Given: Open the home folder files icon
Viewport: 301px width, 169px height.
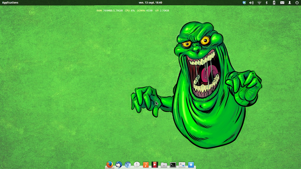Looking at the screenshot, I should (x=164, y=165).
